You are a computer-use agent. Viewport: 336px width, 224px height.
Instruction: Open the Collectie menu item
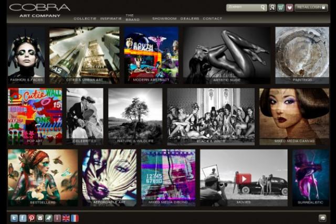point(85,18)
